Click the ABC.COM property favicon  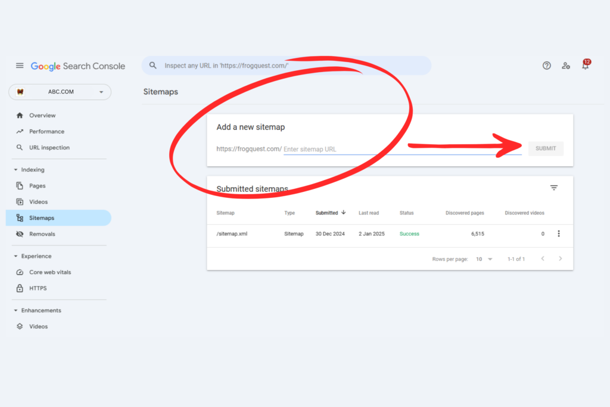coord(20,92)
